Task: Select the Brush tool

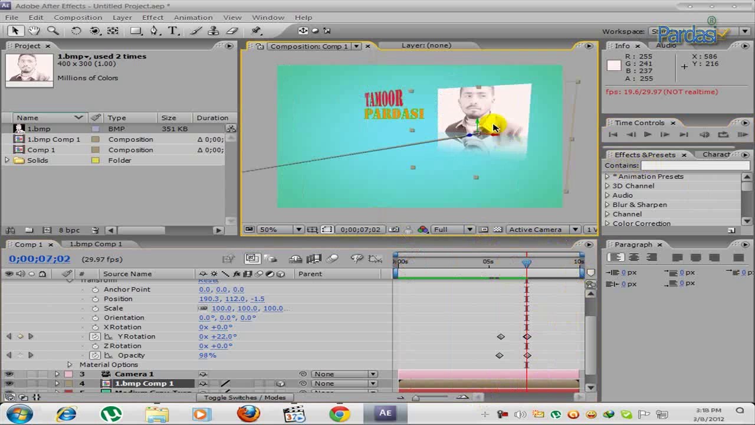Action: coord(196,31)
